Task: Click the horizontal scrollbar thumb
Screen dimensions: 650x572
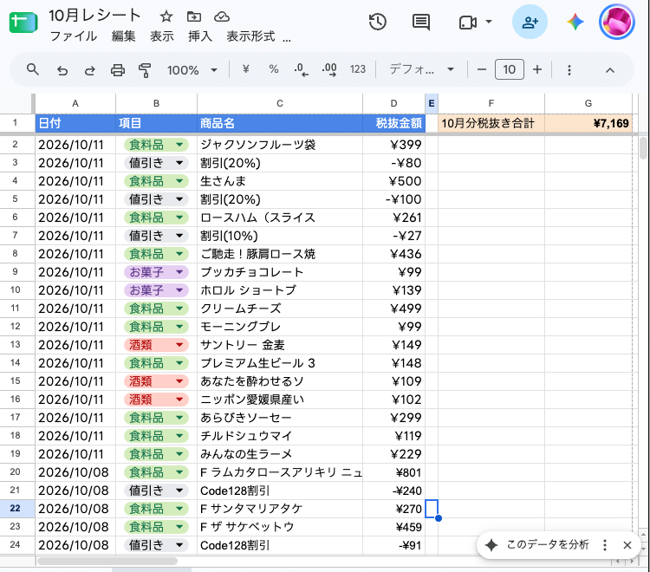Action: 107,561
